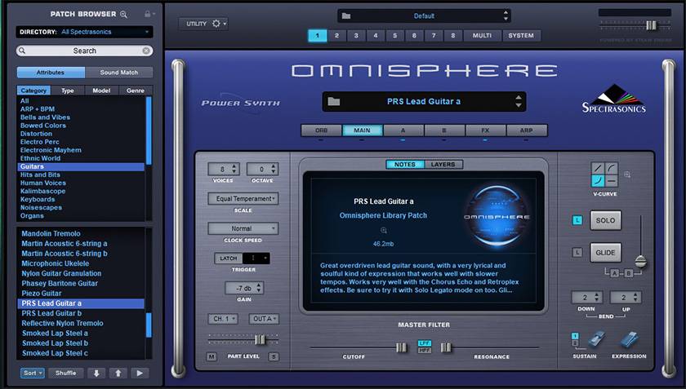
Task: Adjust the Bend Down stepper
Action: pos(597,298)
